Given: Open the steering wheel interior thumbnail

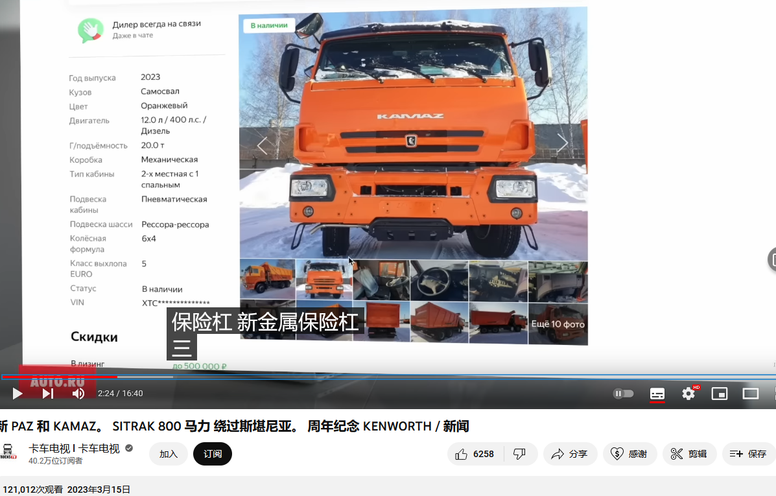Looking at the screenshot, I should pos(440,281).
